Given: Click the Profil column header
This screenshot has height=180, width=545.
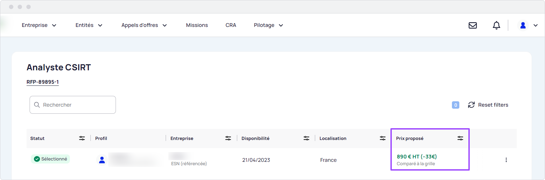Looking at the screenshot, I should pos(101,138).
